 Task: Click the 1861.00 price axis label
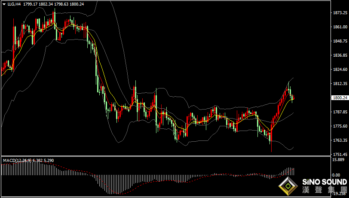pos(340,27)
